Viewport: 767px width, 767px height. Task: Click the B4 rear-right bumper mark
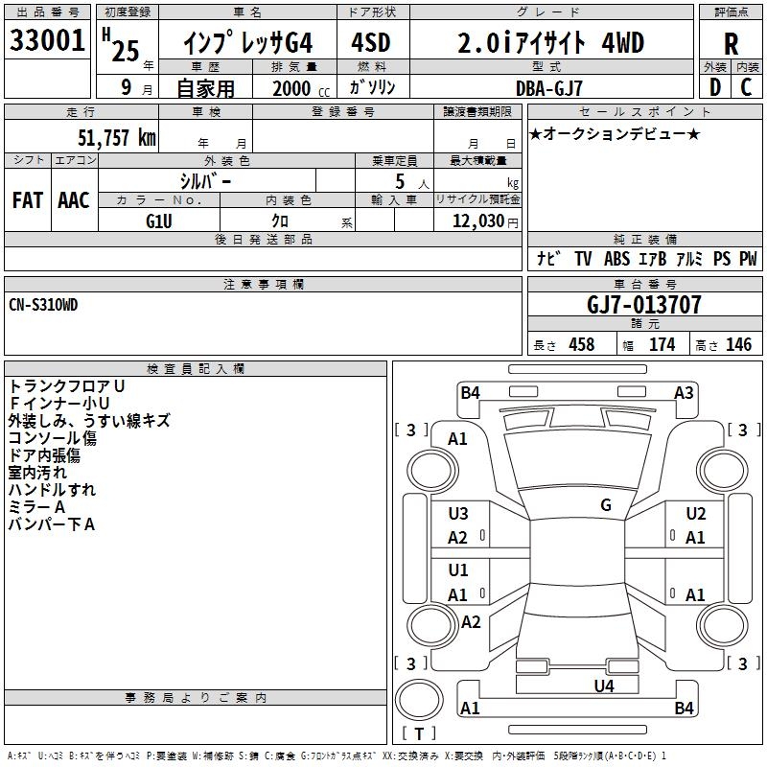click(684, 708)
